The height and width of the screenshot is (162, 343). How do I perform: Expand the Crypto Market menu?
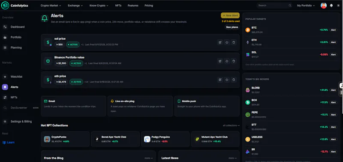[51, 6]
